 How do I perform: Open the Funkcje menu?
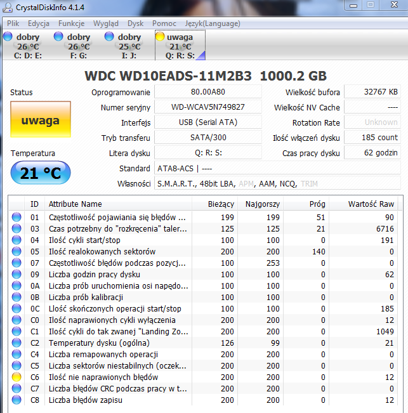[x=71, y=23]
